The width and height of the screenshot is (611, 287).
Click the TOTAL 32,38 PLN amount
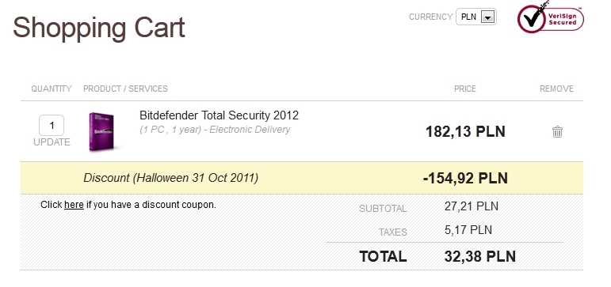tap(480, 257)
